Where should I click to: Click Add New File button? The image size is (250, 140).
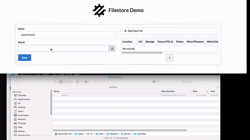point(133,31)
